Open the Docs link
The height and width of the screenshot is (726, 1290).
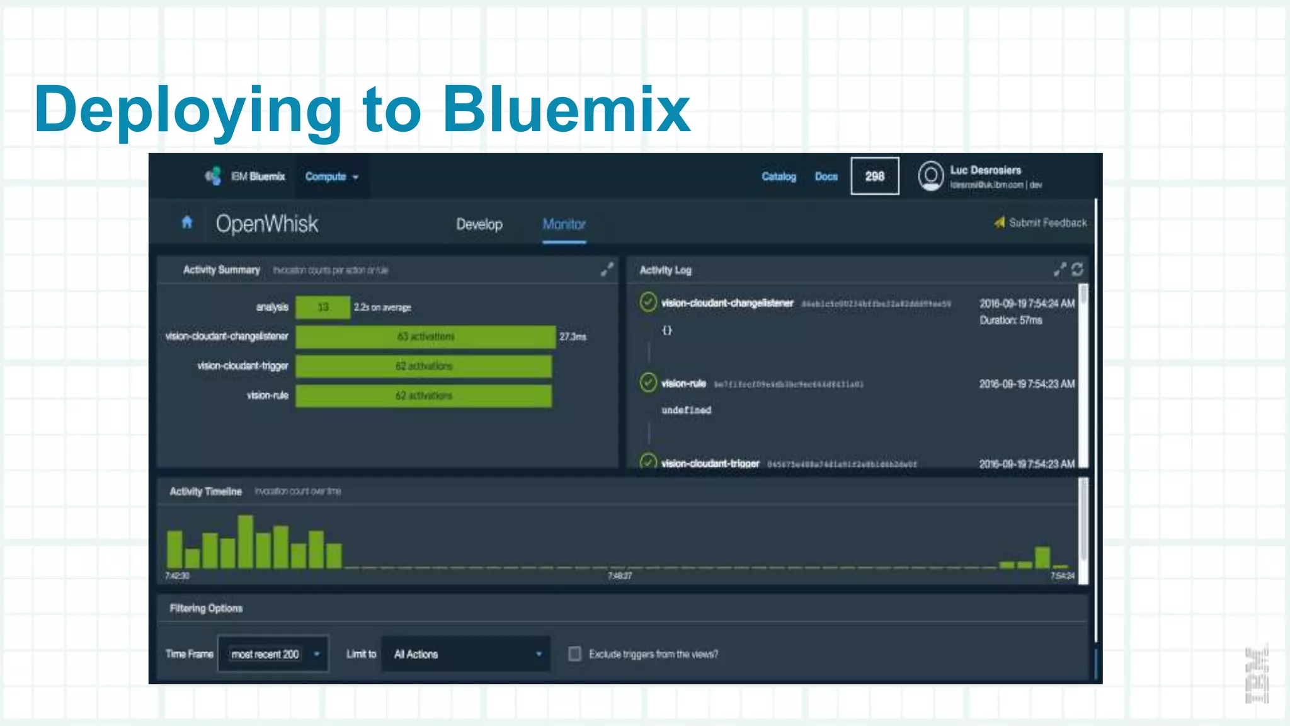(x=826, y=176)
